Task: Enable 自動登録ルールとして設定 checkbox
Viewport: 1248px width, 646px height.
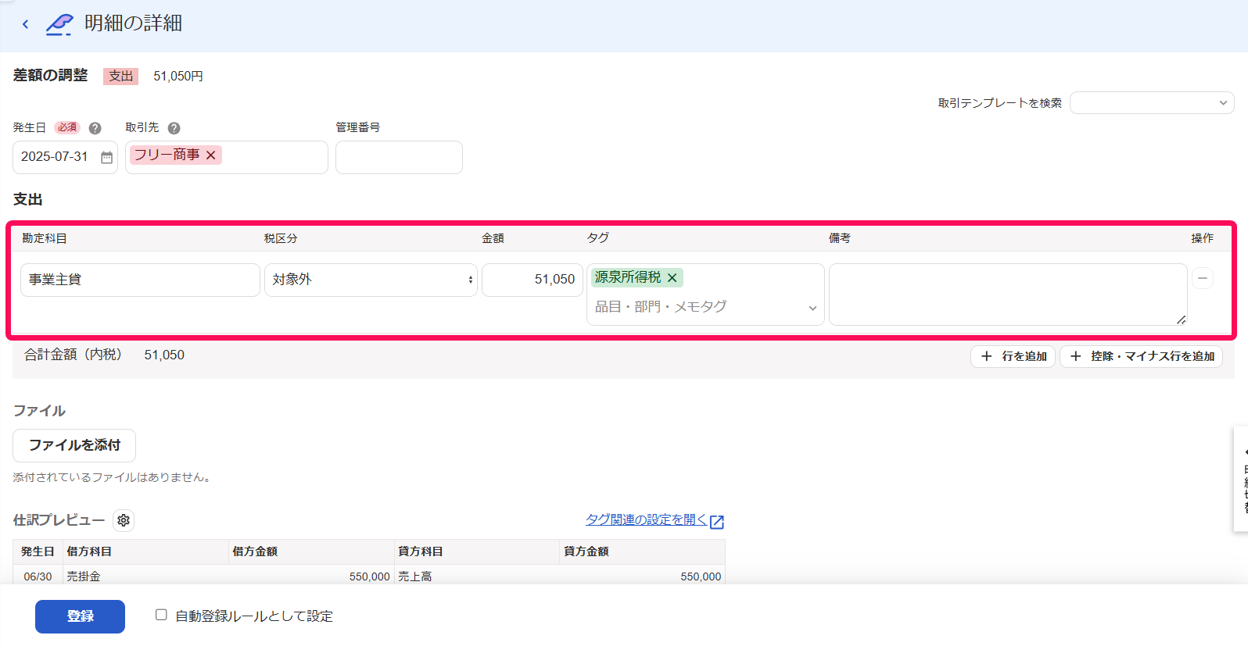Action: 161,615
